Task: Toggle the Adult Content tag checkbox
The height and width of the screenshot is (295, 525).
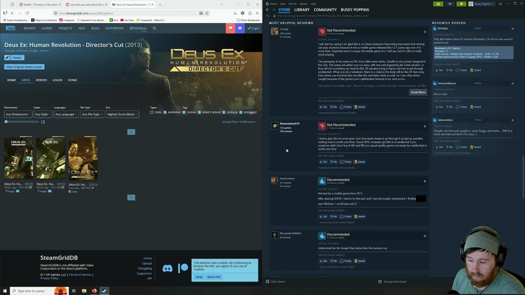Action: [199, 112]
